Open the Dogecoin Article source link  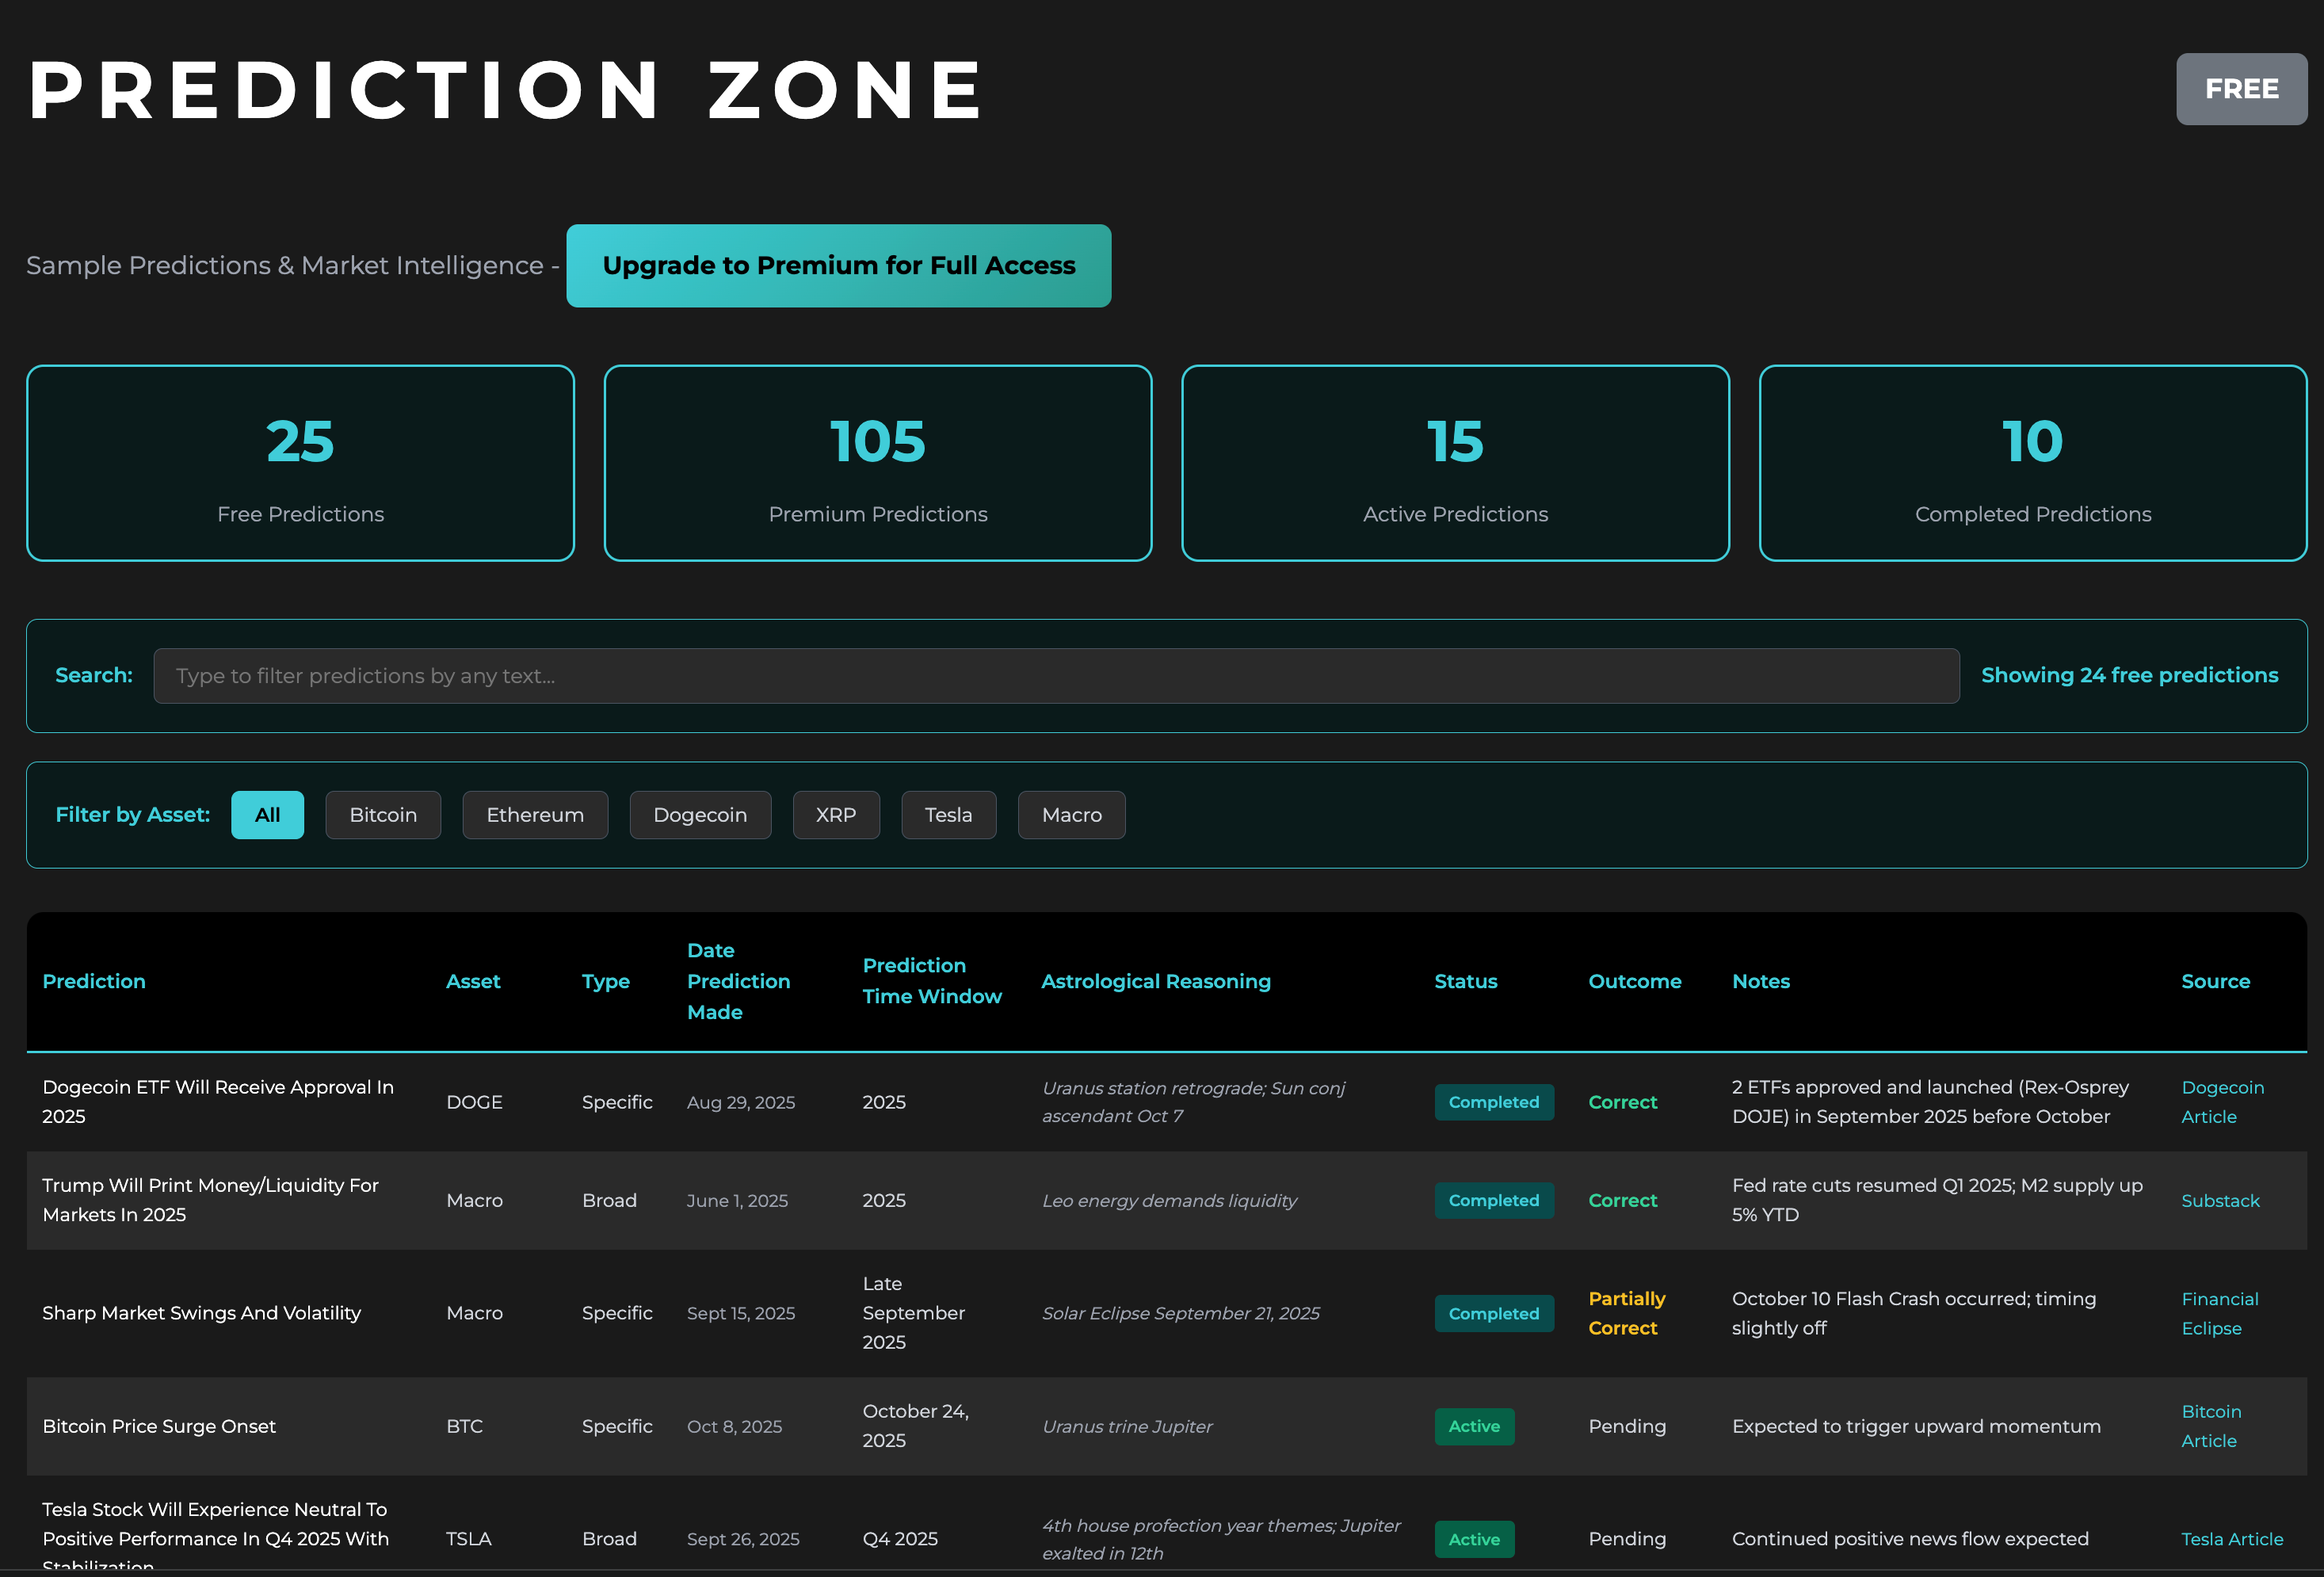coord(2221,1102)
